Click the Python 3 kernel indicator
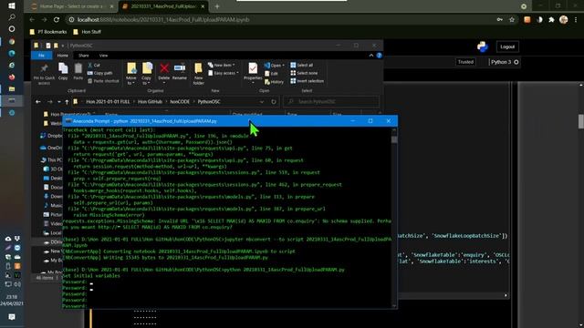Image resolution: width=584 pixels, height=328 pixels. tap(504, 62)
